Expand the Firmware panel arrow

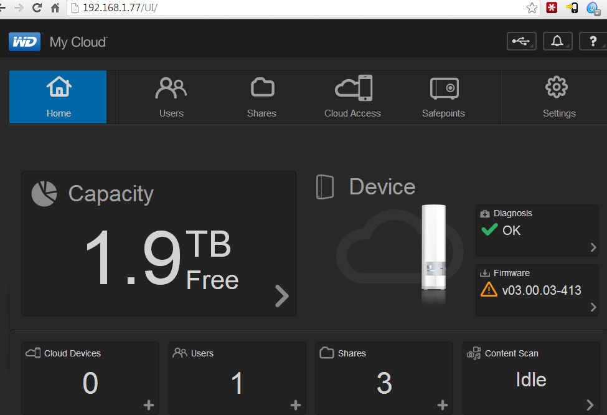pyautogui.click(x=593, y=307)
